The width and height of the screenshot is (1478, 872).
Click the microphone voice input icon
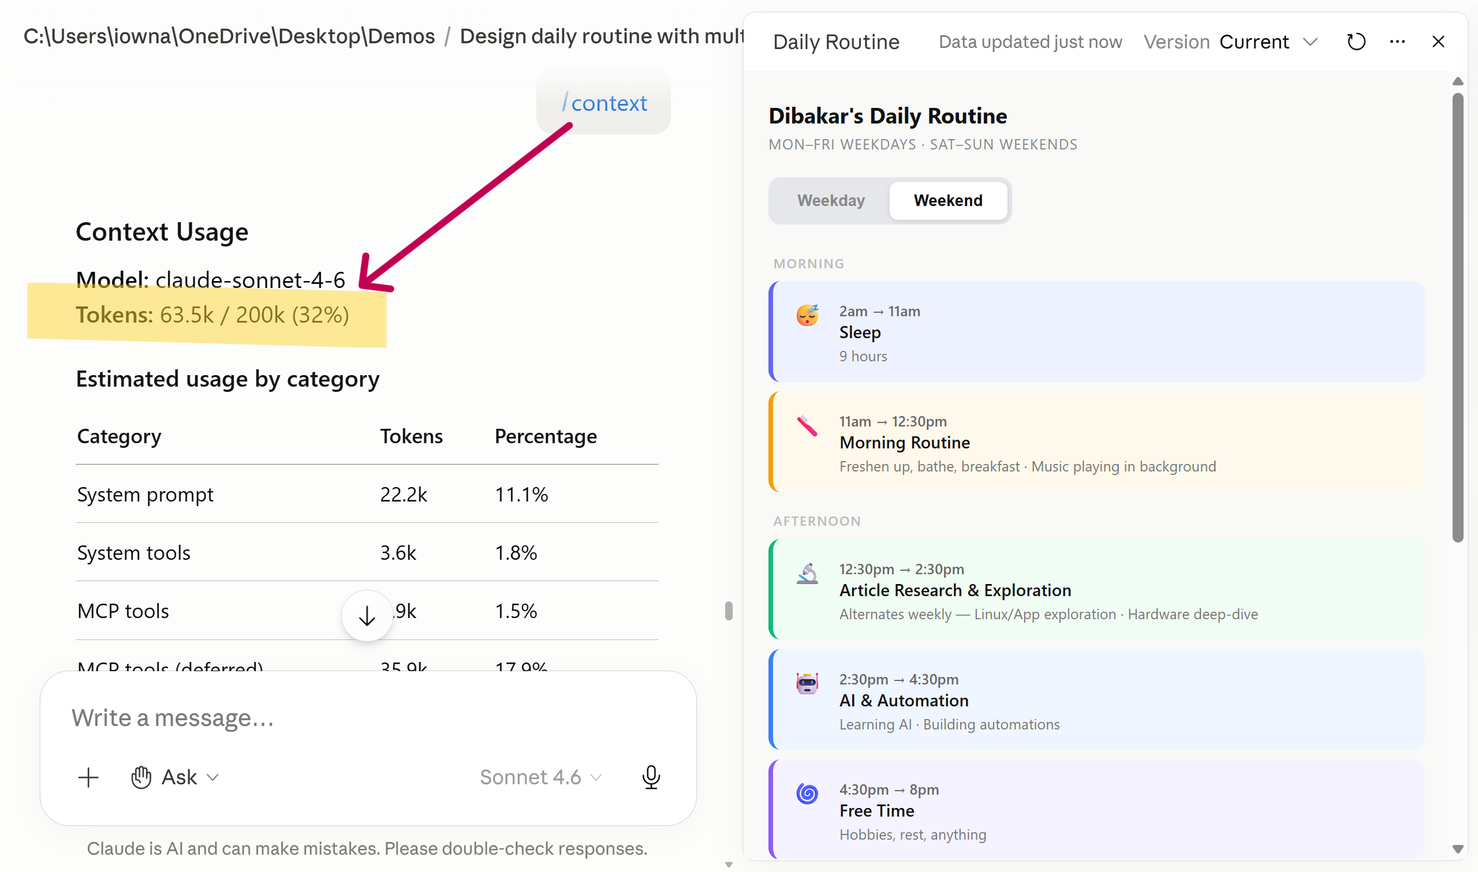point(651,777)
